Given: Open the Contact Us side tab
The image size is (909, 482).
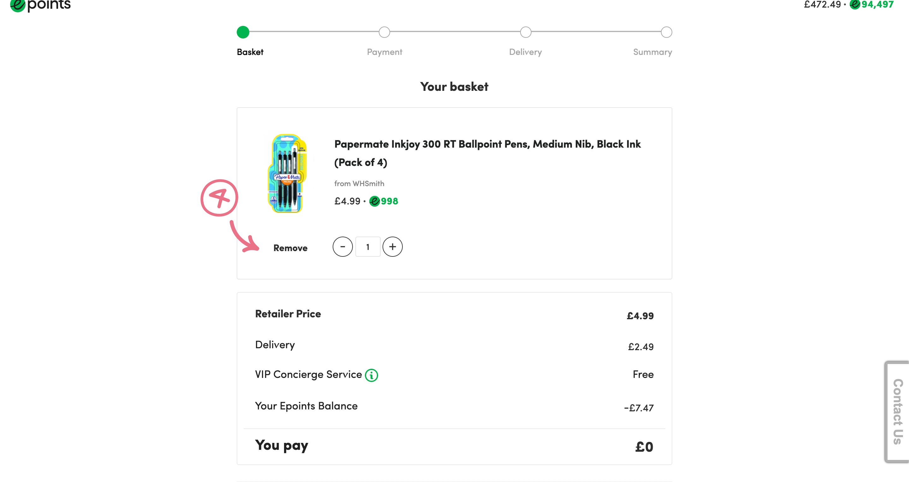Looking at the screenshot, I should pyautogui.click(x=897, y=411).
